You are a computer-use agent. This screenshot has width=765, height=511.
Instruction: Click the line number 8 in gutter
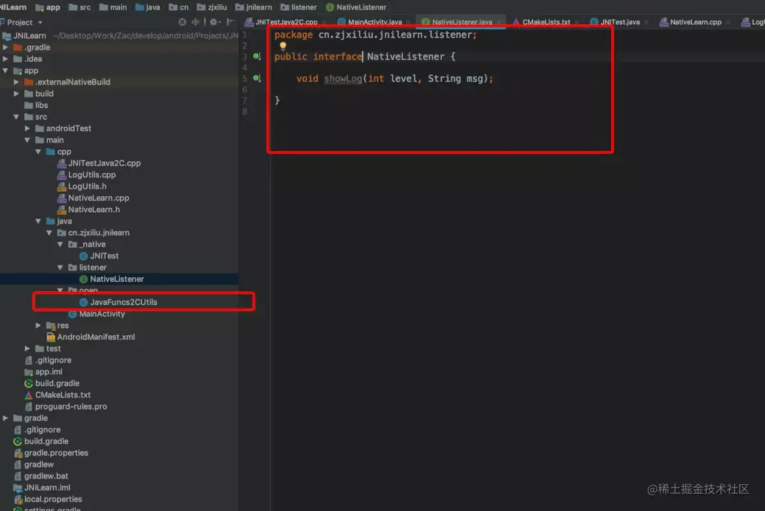click(245, 112)
